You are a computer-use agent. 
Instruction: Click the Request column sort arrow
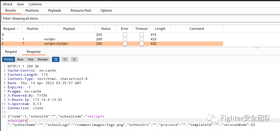tap(18, 29)
